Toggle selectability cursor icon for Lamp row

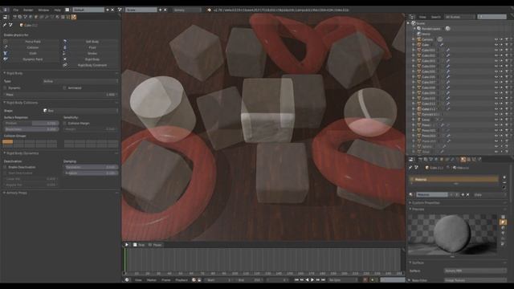(x=501, y=120)
